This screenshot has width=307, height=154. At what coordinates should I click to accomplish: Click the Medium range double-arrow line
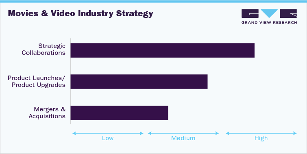point(183,133)
